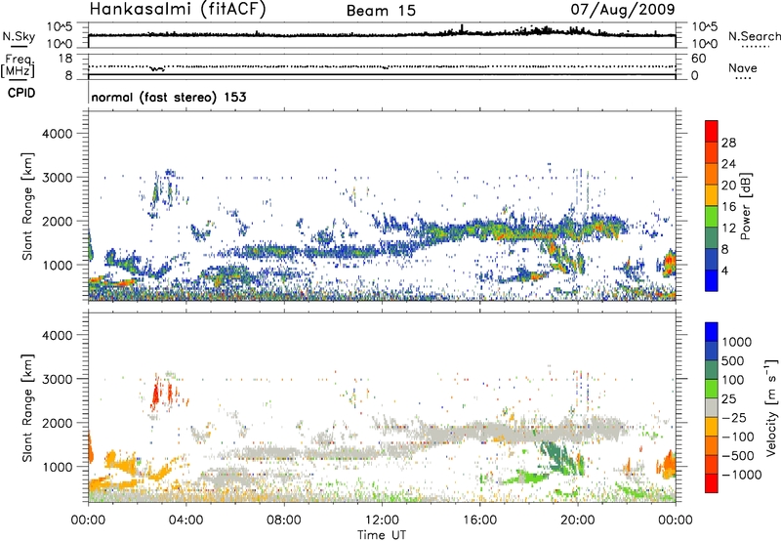Select the 60 tick on Nave axis
Screen dimensions: 781x541
[698, 59]
